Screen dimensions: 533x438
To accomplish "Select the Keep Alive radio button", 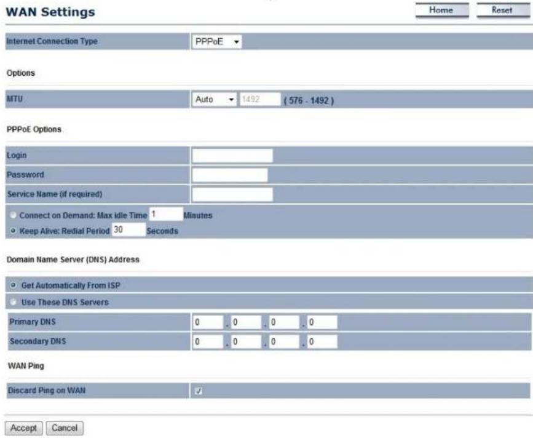I will [x=13, y=231].
